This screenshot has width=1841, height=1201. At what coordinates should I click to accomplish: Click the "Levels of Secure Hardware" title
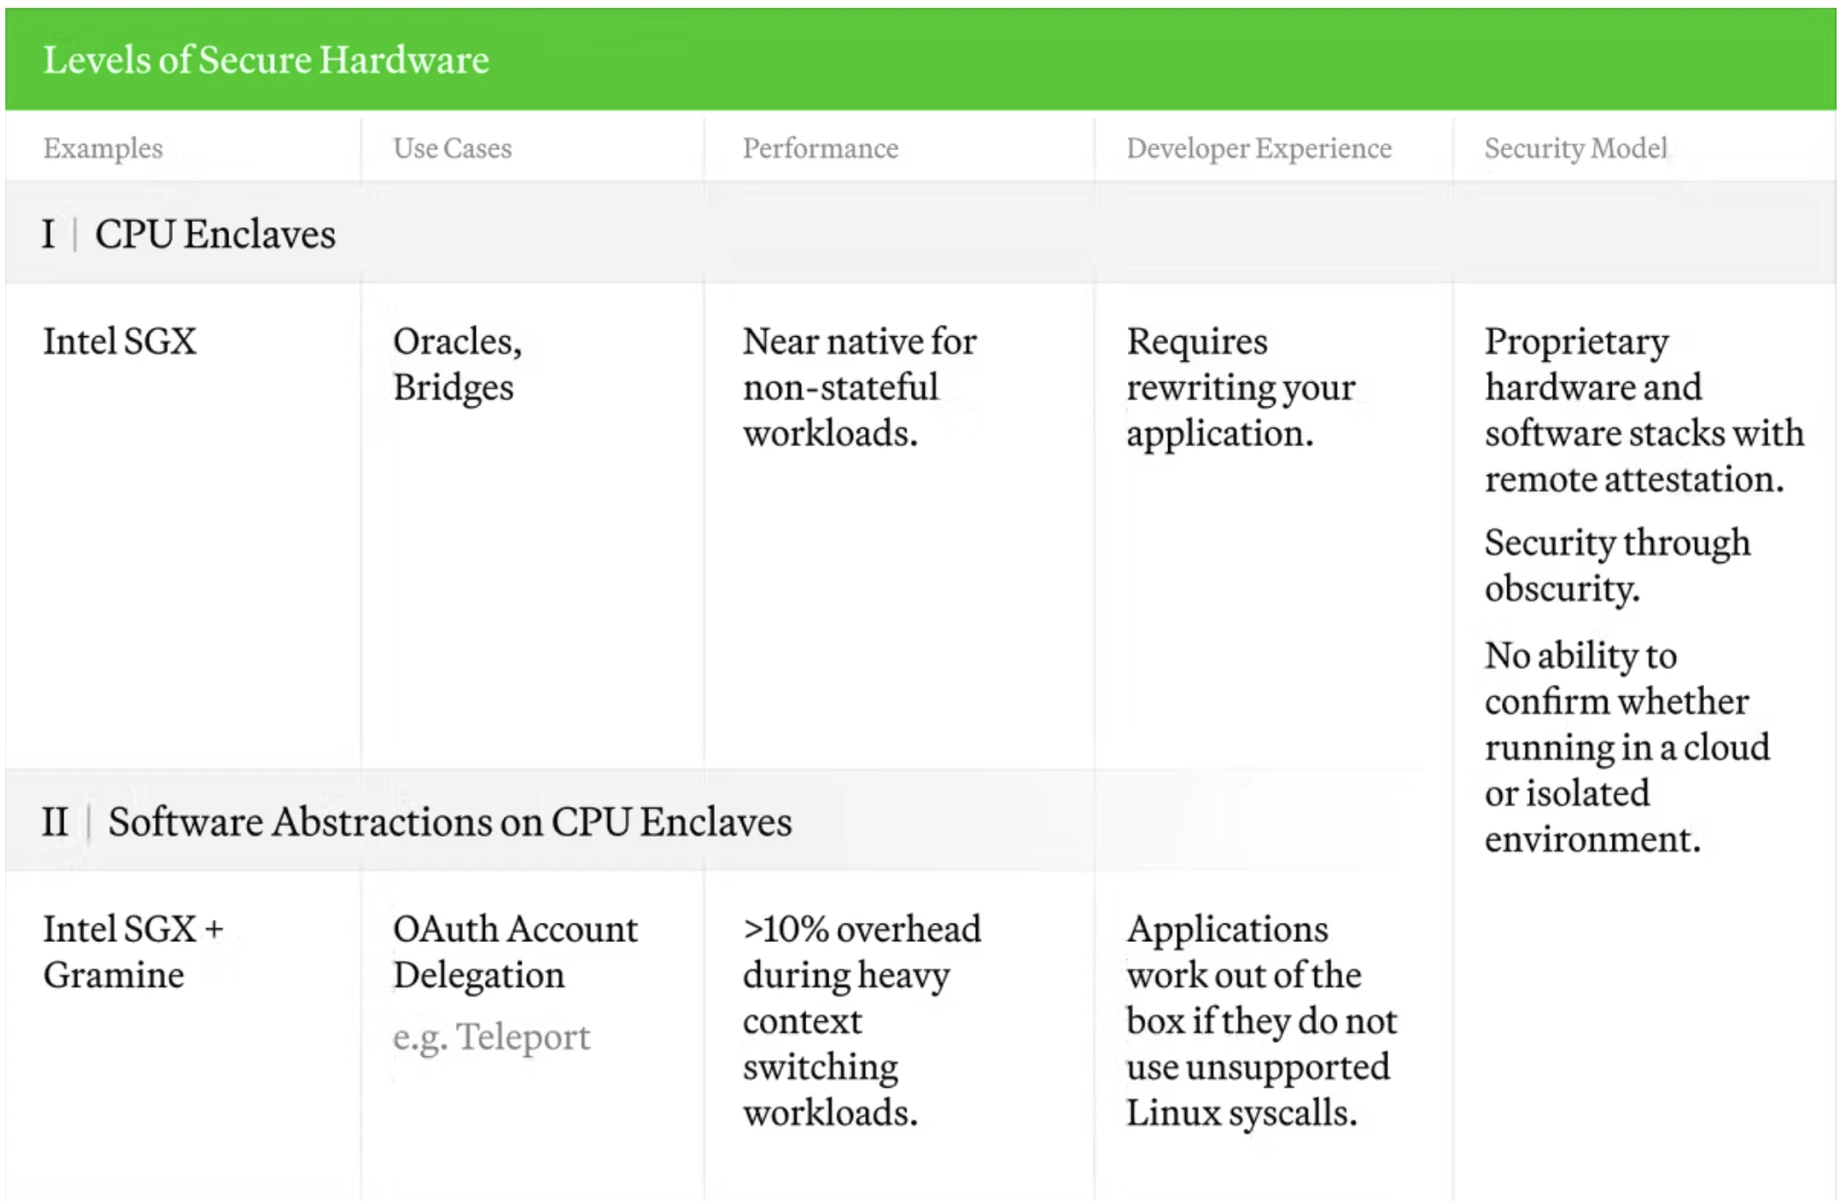click(266, 60)
